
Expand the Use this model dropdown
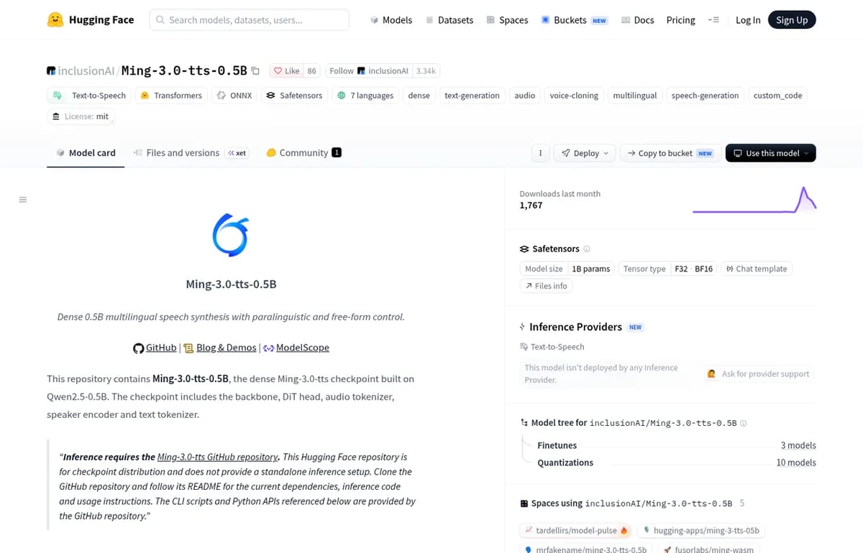tap(771, 153)
